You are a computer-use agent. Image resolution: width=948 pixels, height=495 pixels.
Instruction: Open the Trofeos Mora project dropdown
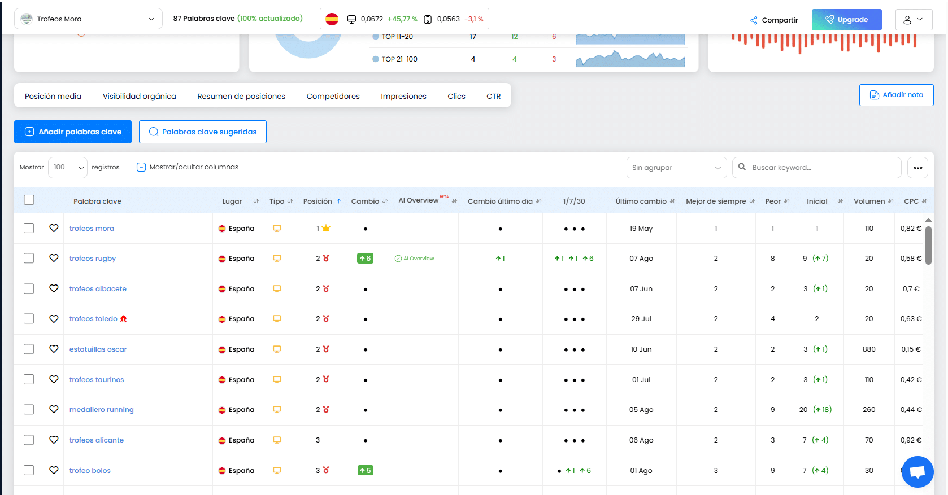(88, 19)
